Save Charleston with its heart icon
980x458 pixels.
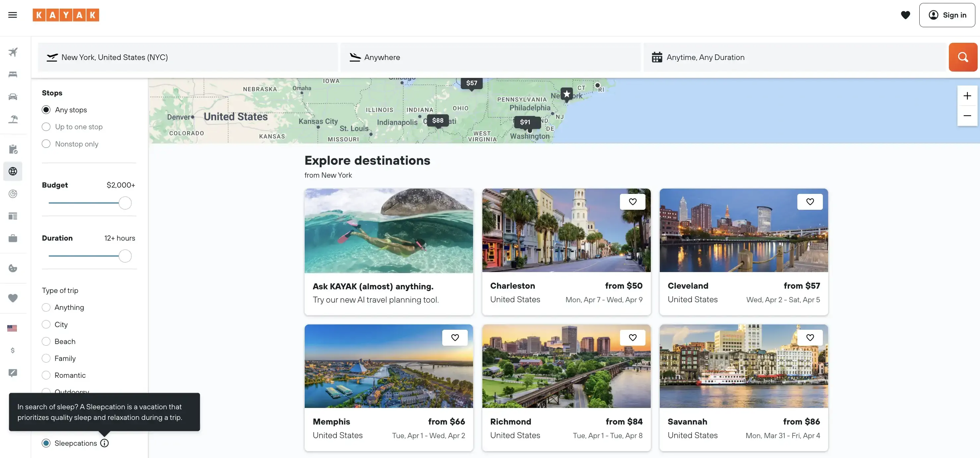[x=632, y=201]
